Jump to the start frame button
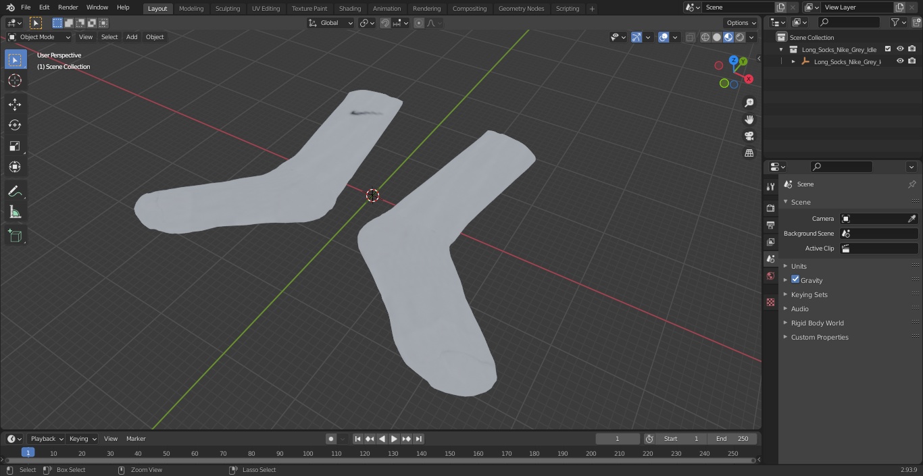 [357, 439]
